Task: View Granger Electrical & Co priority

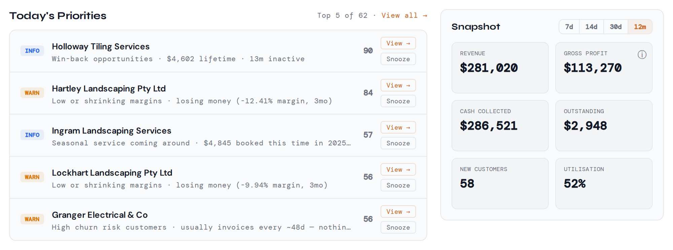Action: [398, 212]
